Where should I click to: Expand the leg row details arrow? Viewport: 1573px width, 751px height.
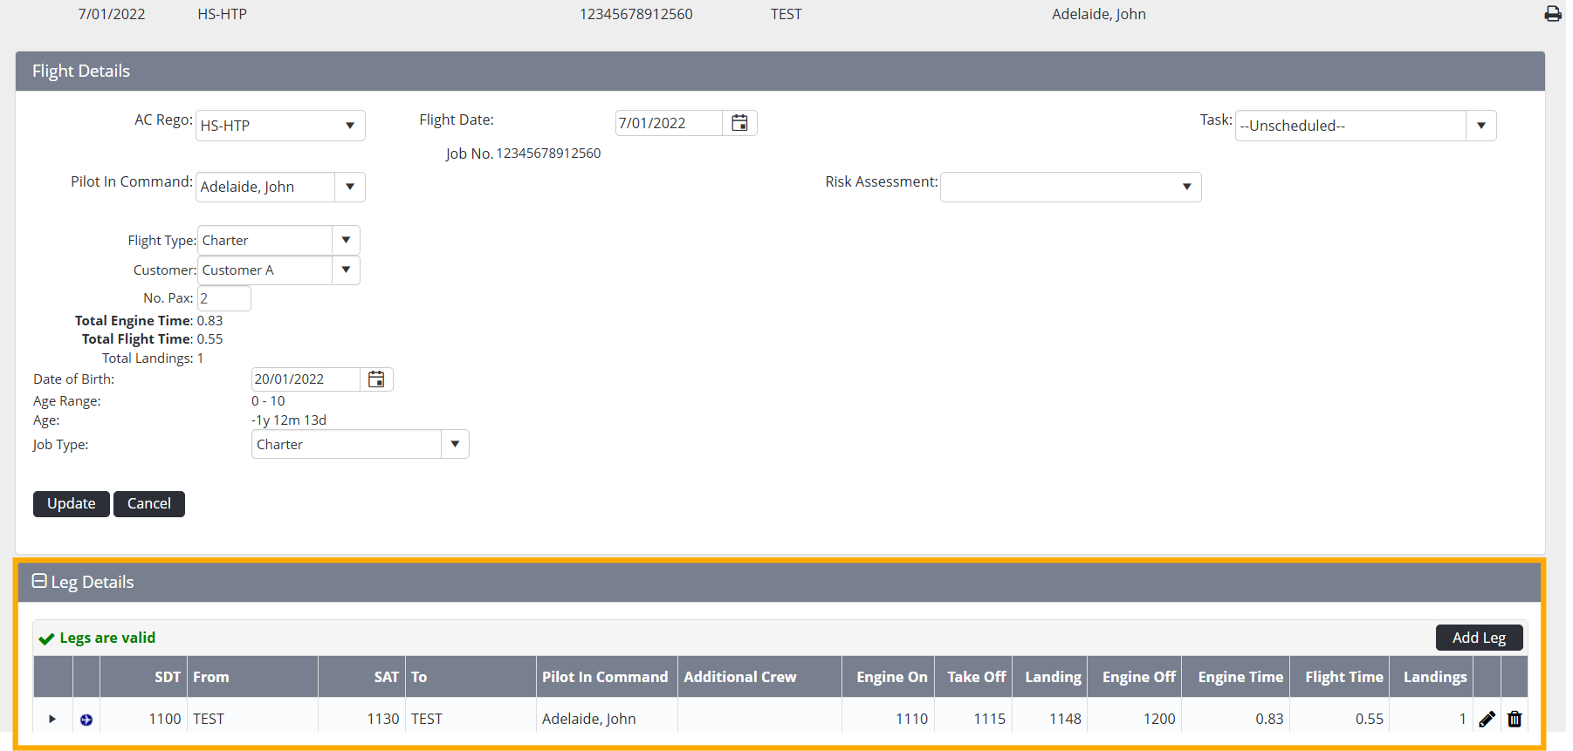click(52, 720)
